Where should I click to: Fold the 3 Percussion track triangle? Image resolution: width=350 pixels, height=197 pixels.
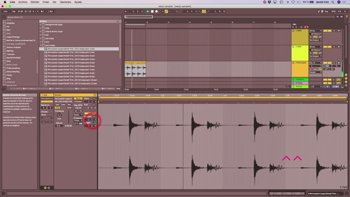tap(293, 63)
